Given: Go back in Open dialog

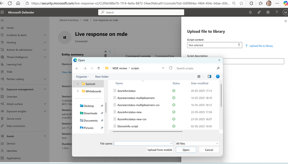Looking at the screenshot, I should pyautogui.click(x=77, y=68).
